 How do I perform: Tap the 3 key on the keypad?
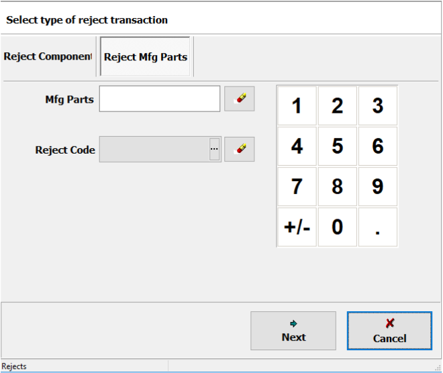tap(378, 106)
